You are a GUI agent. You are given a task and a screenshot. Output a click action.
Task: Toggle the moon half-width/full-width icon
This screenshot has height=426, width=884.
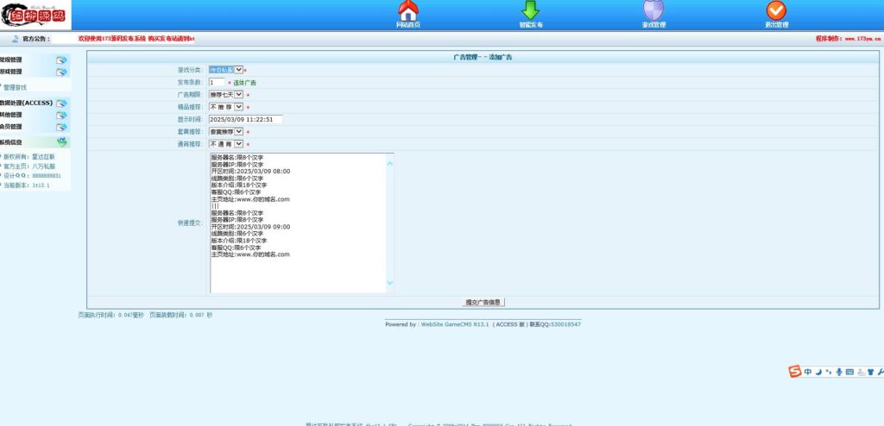coord(818,372)
